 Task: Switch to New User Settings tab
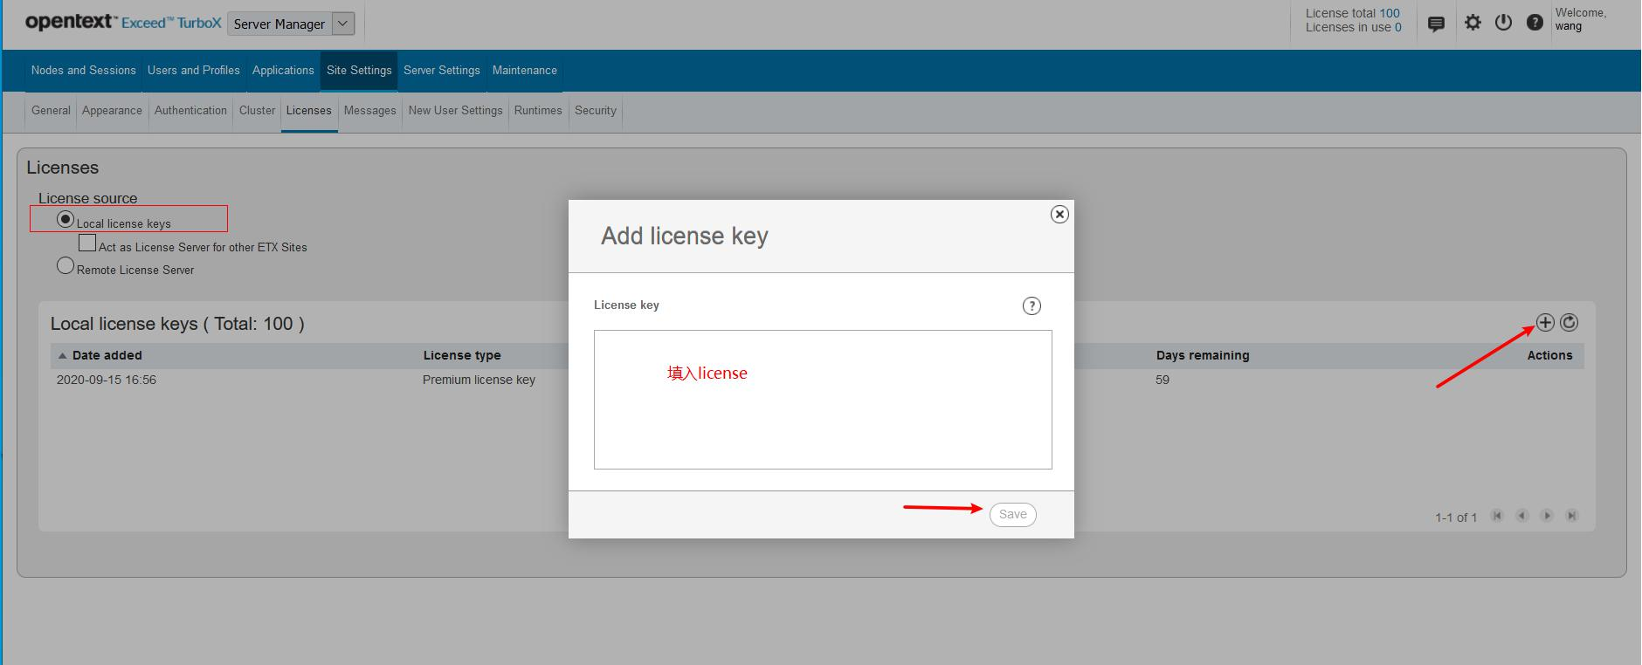point(456,111)
